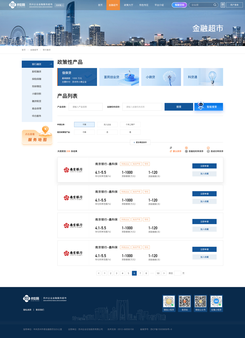
Task: Open the 服务地图 map pin banner
Action: coord(37,136)
